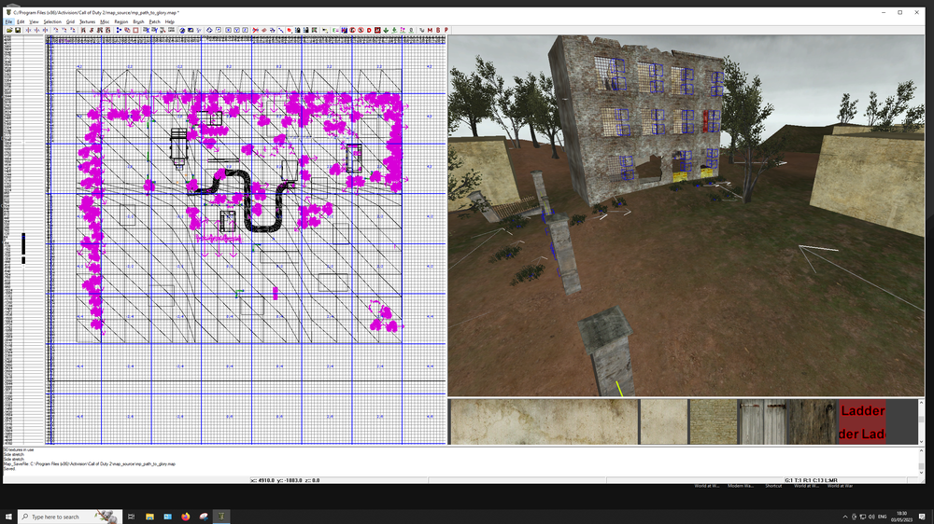Expand the Region menu dropdown

click(120, 21)
